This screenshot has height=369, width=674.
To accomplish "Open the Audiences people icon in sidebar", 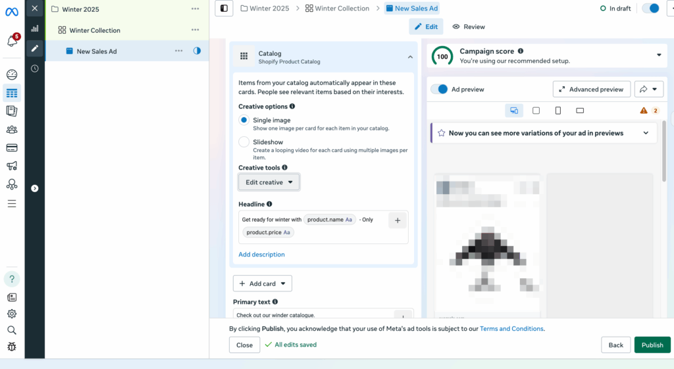I will (x=12, y=130).
